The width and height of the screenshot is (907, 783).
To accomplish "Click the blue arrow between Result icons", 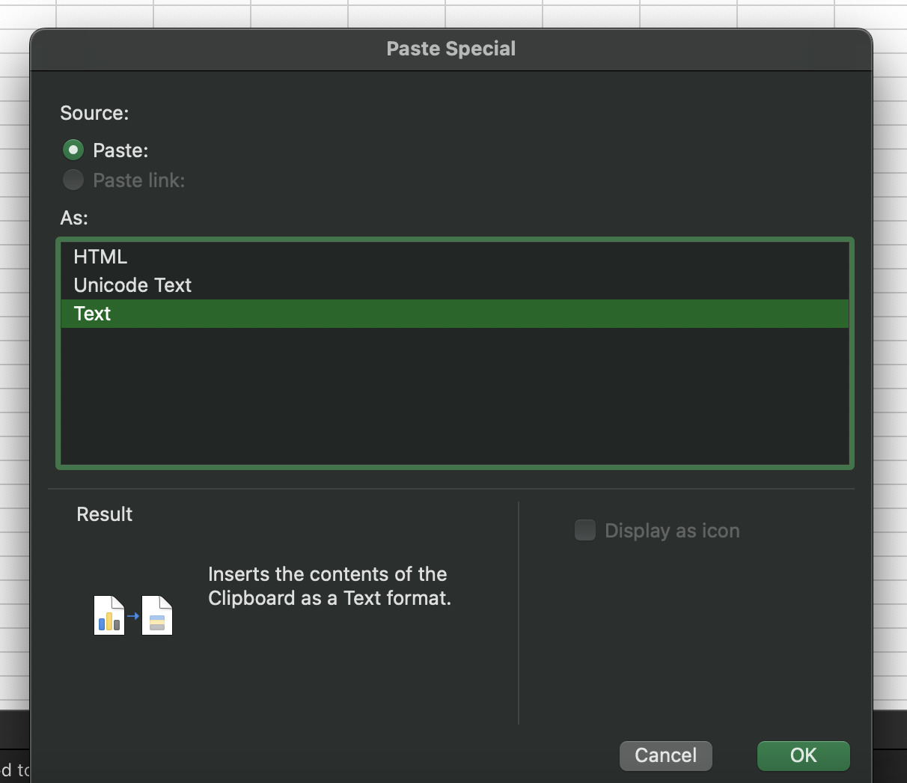I will (x=133, y=616).
